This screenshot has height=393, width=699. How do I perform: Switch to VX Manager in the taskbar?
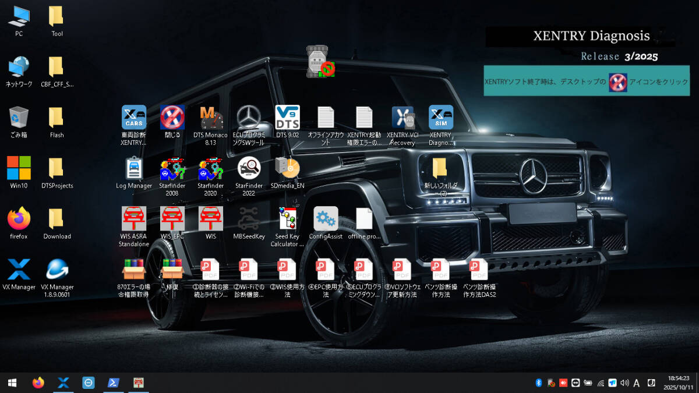63,383
